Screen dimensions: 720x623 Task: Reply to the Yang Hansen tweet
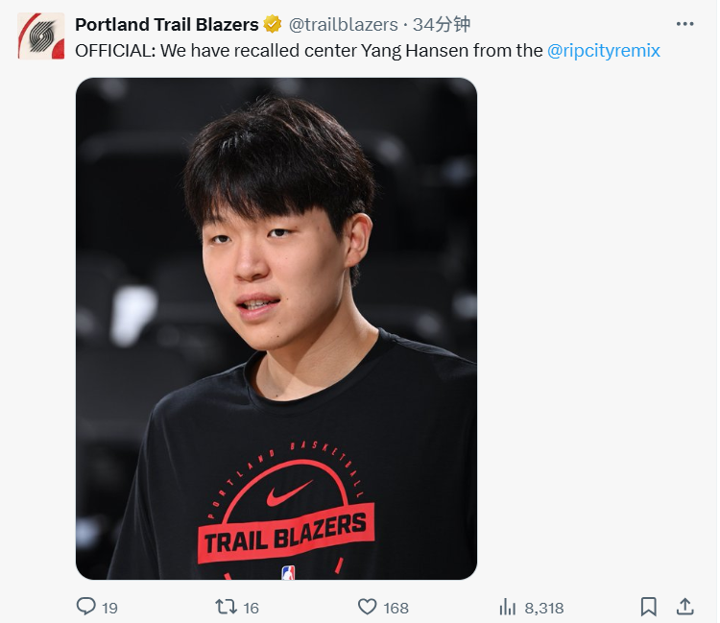point(85,607)
